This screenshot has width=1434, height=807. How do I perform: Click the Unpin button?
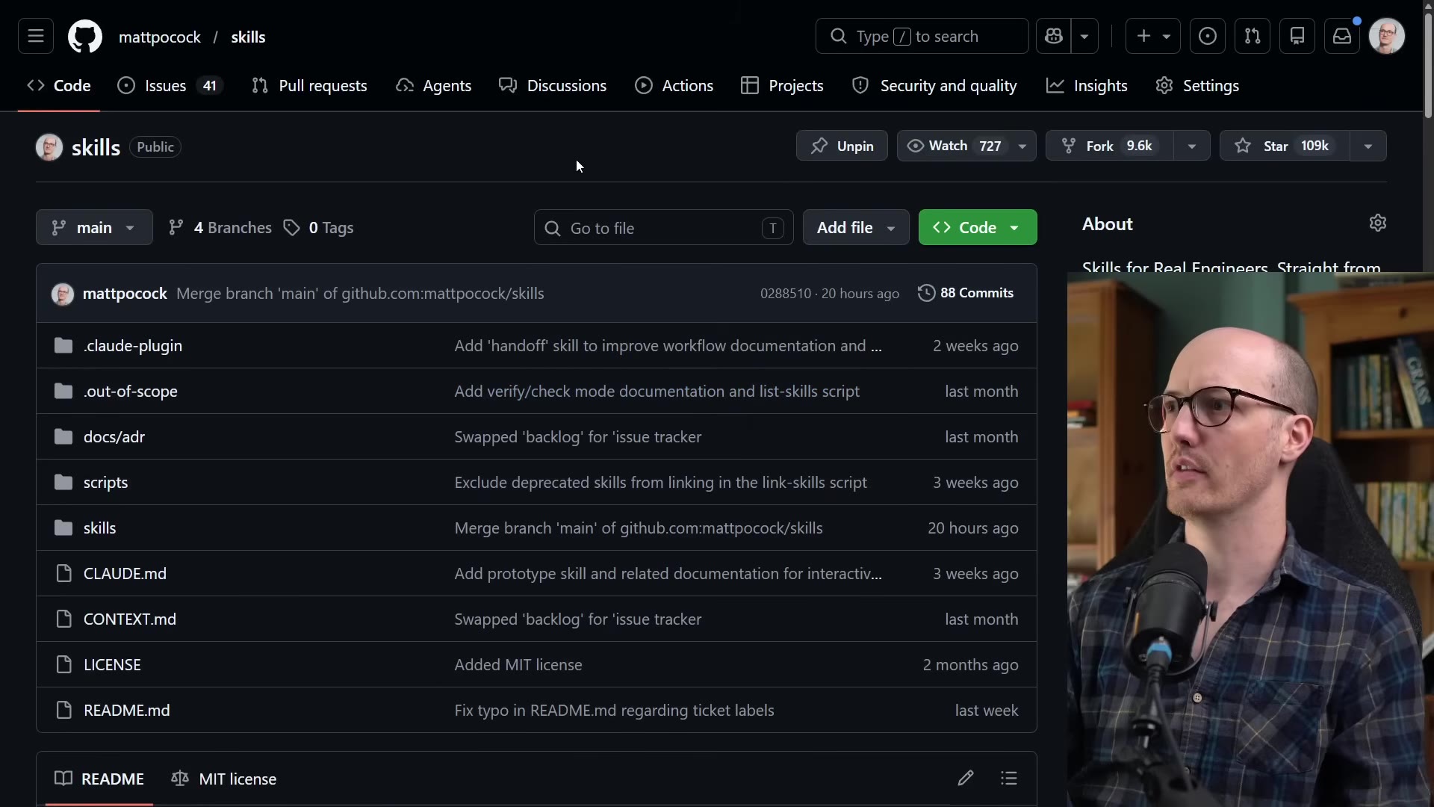[x=842, y=146]
